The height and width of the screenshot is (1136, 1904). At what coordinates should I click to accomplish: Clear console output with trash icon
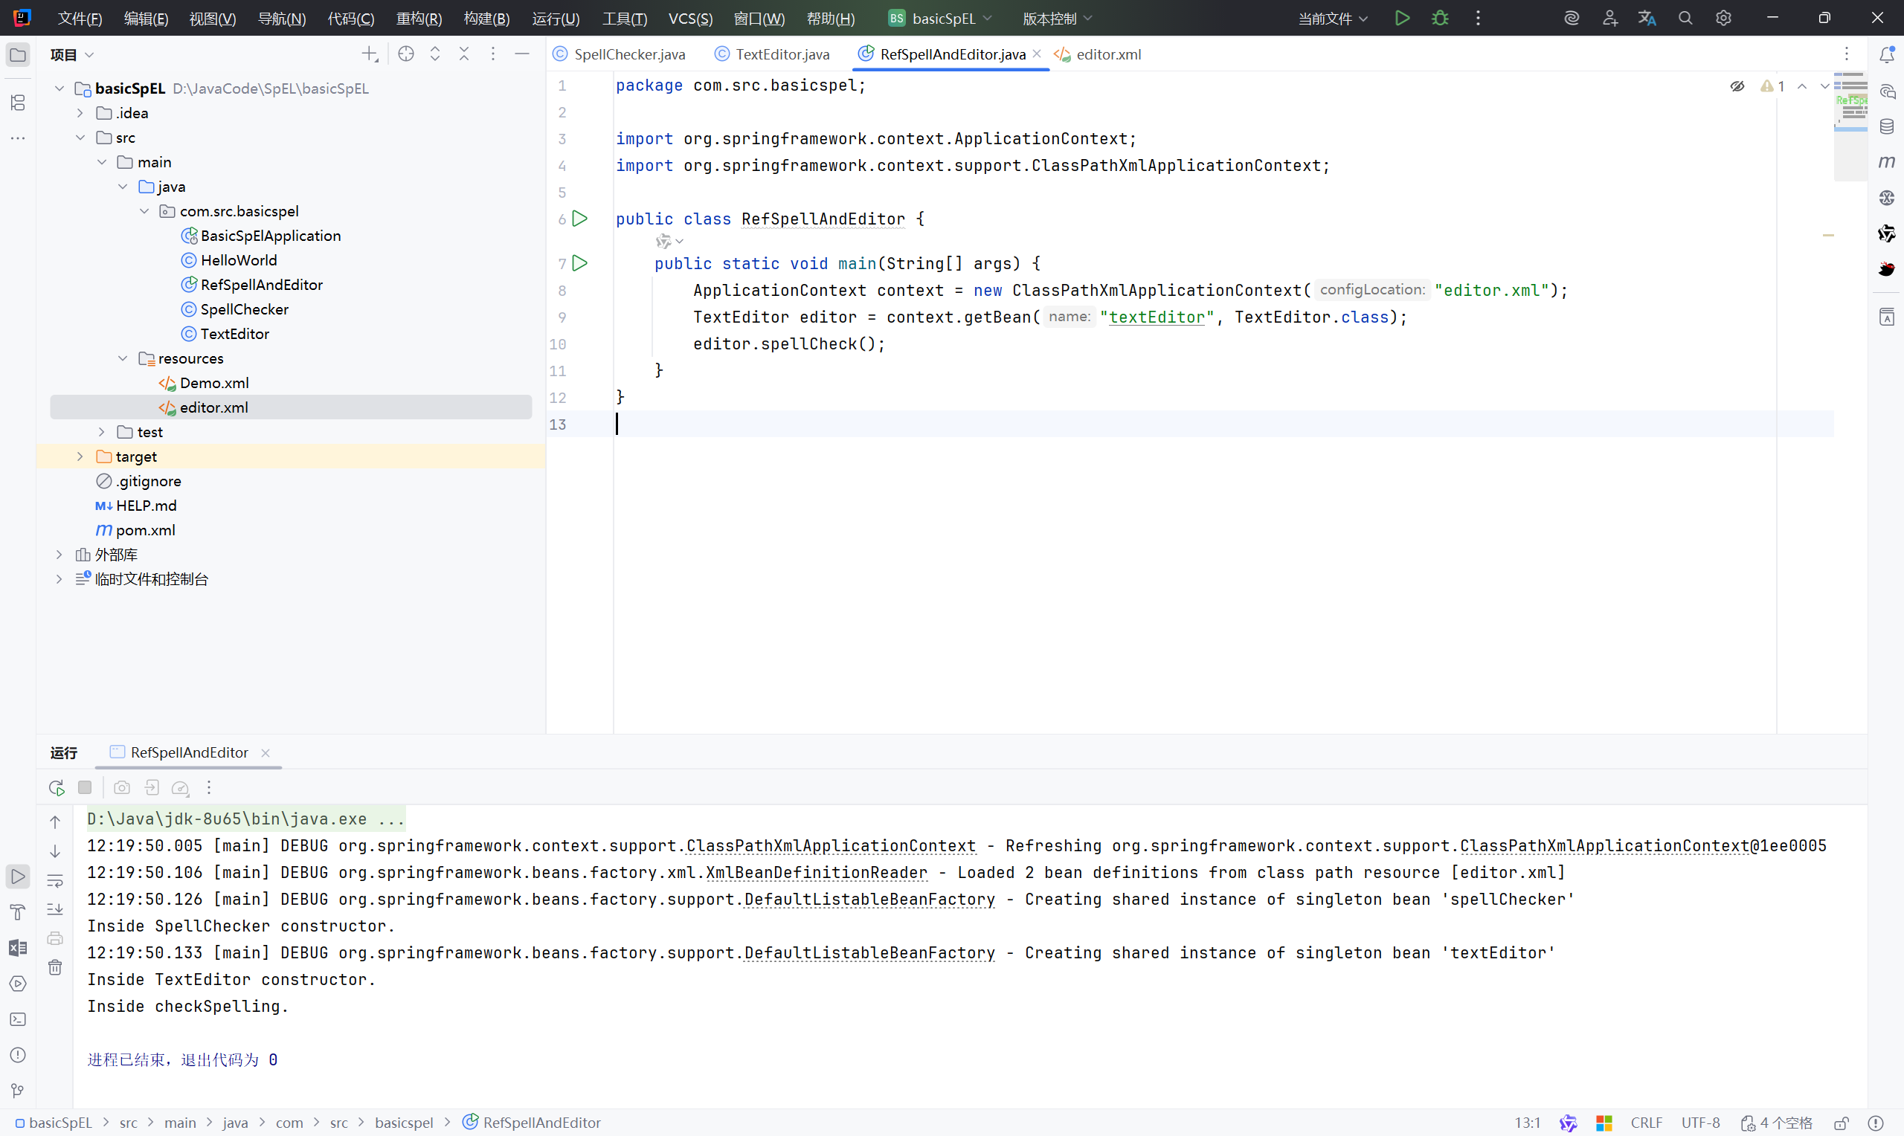point(55,967)
